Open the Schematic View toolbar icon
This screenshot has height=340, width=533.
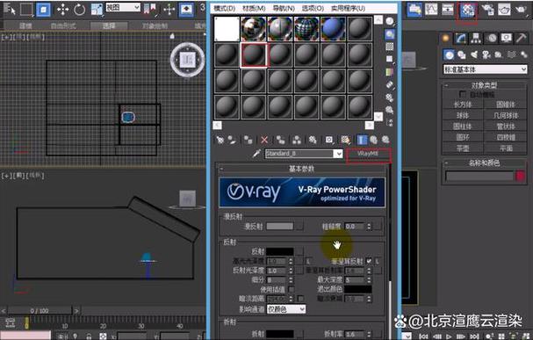448,10
